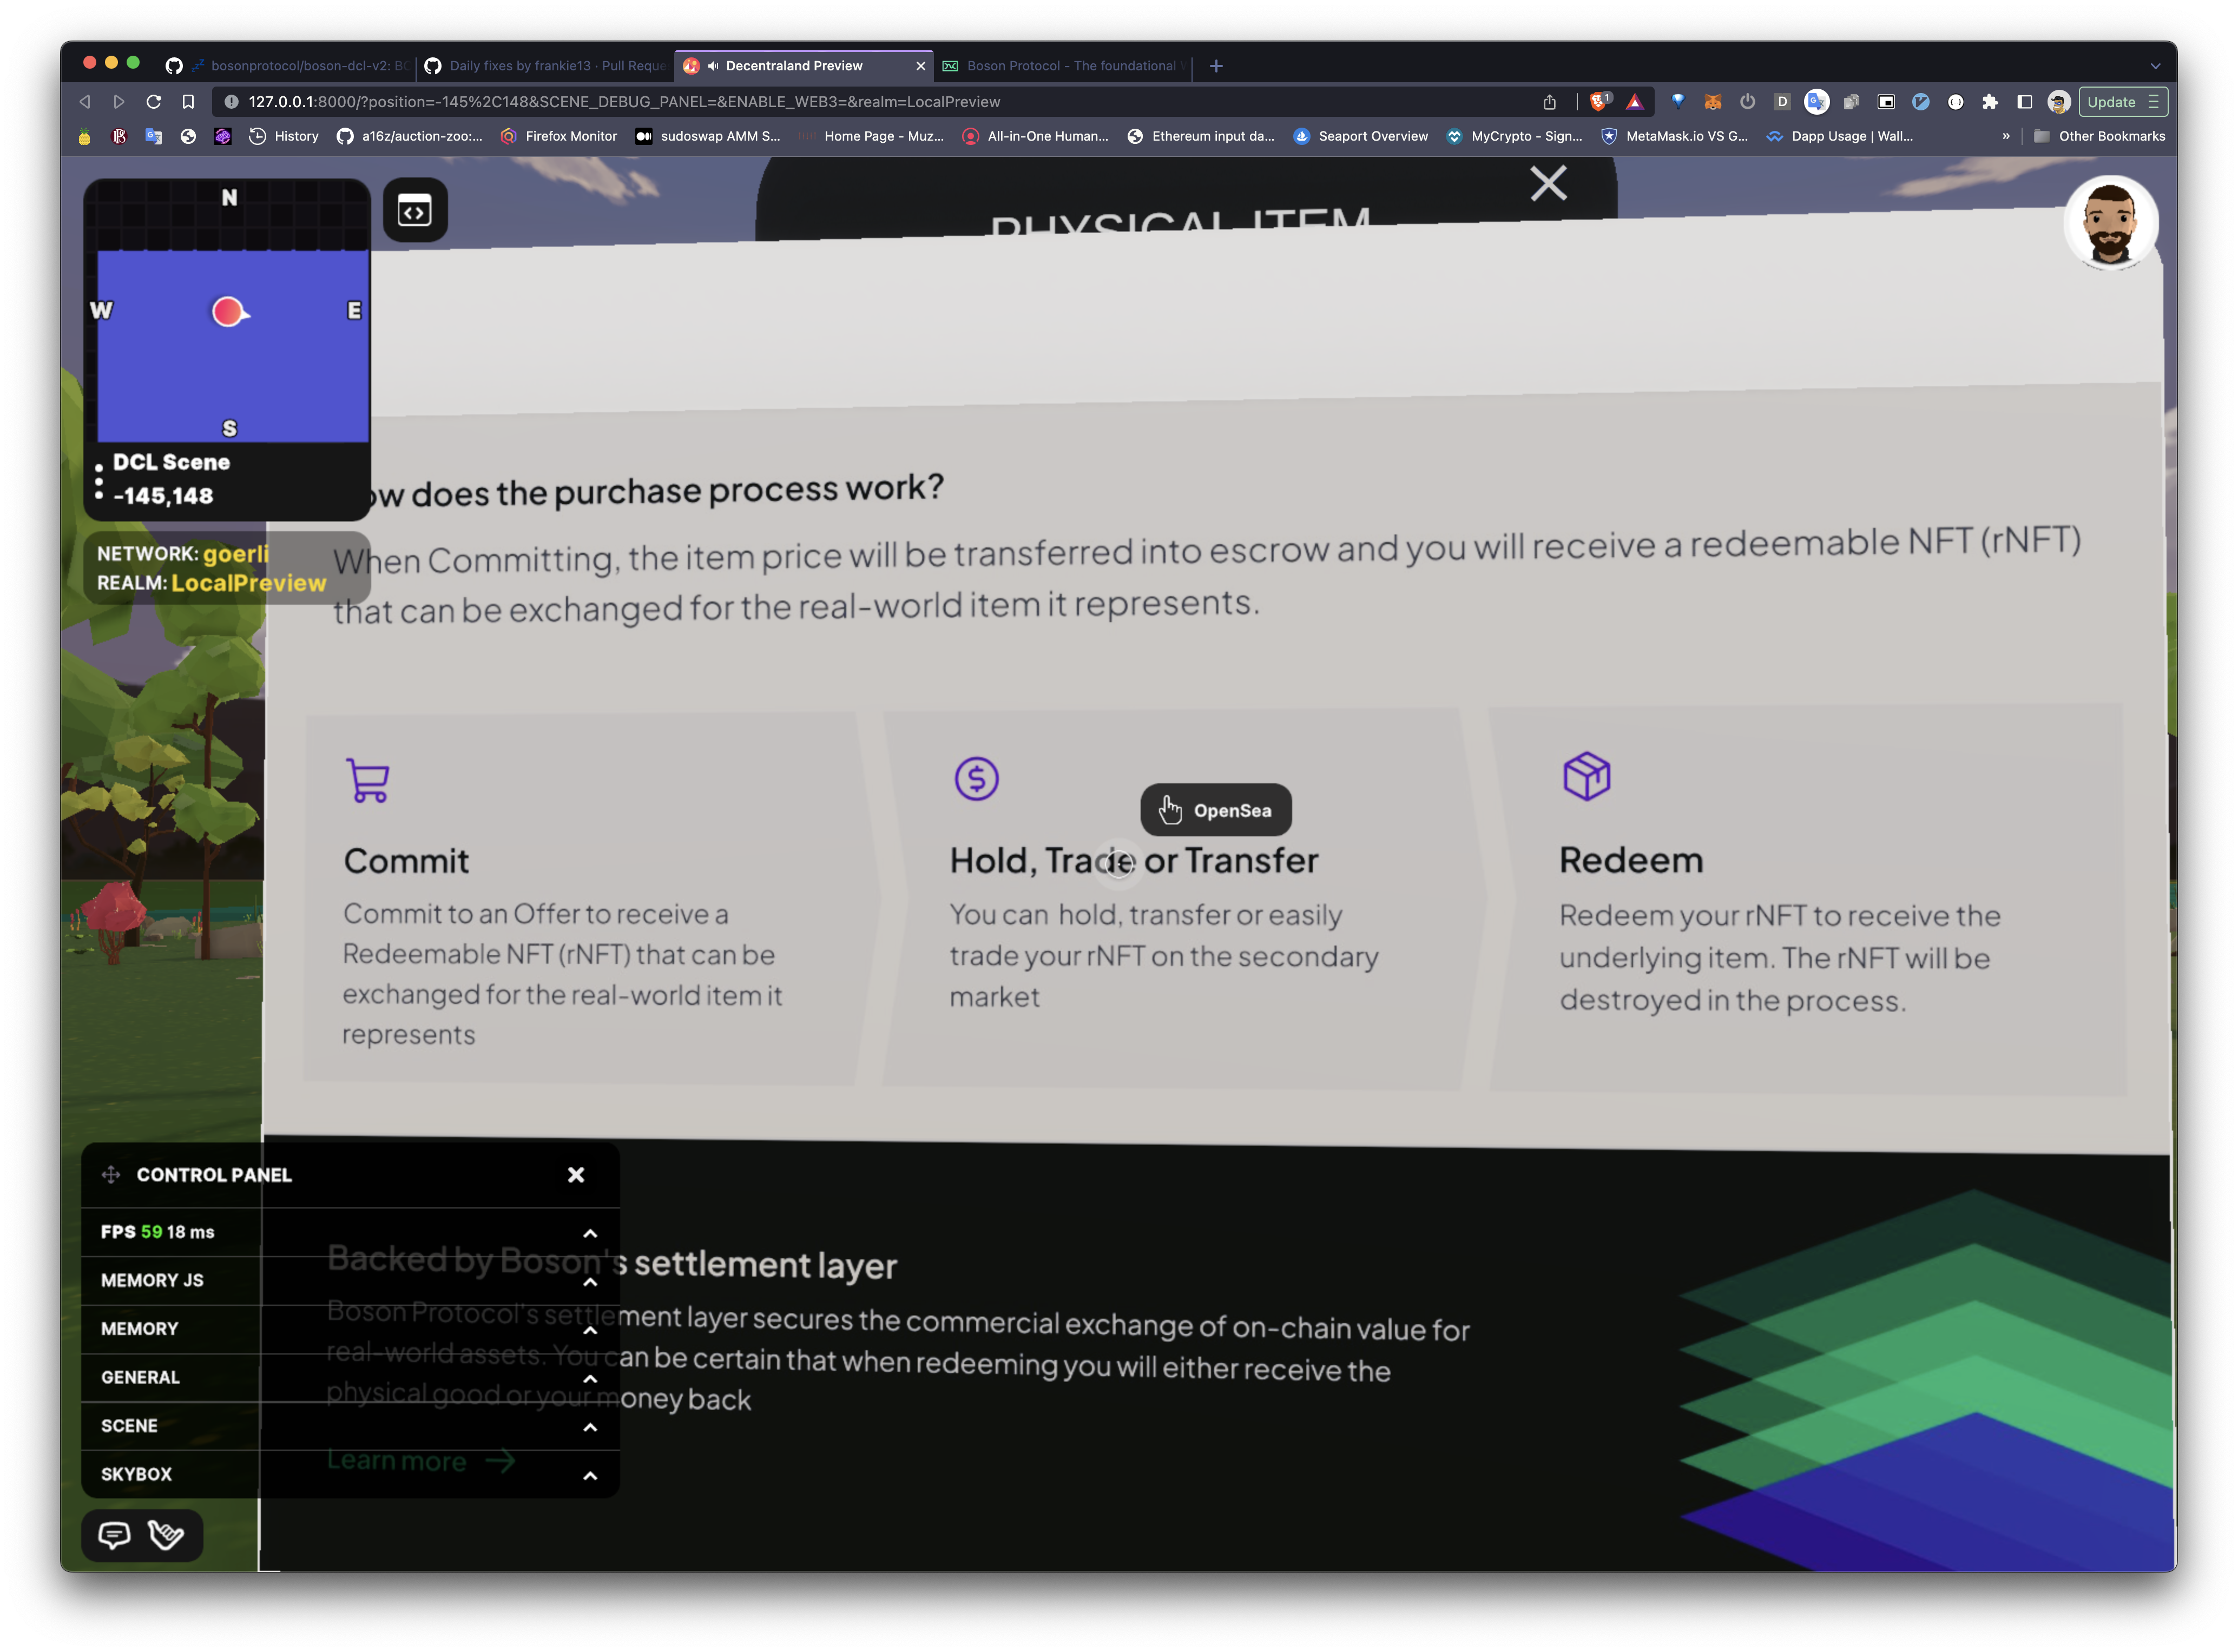
Task: Click the dollar coin Hold Trade icon
Action: tap(976, 778)
